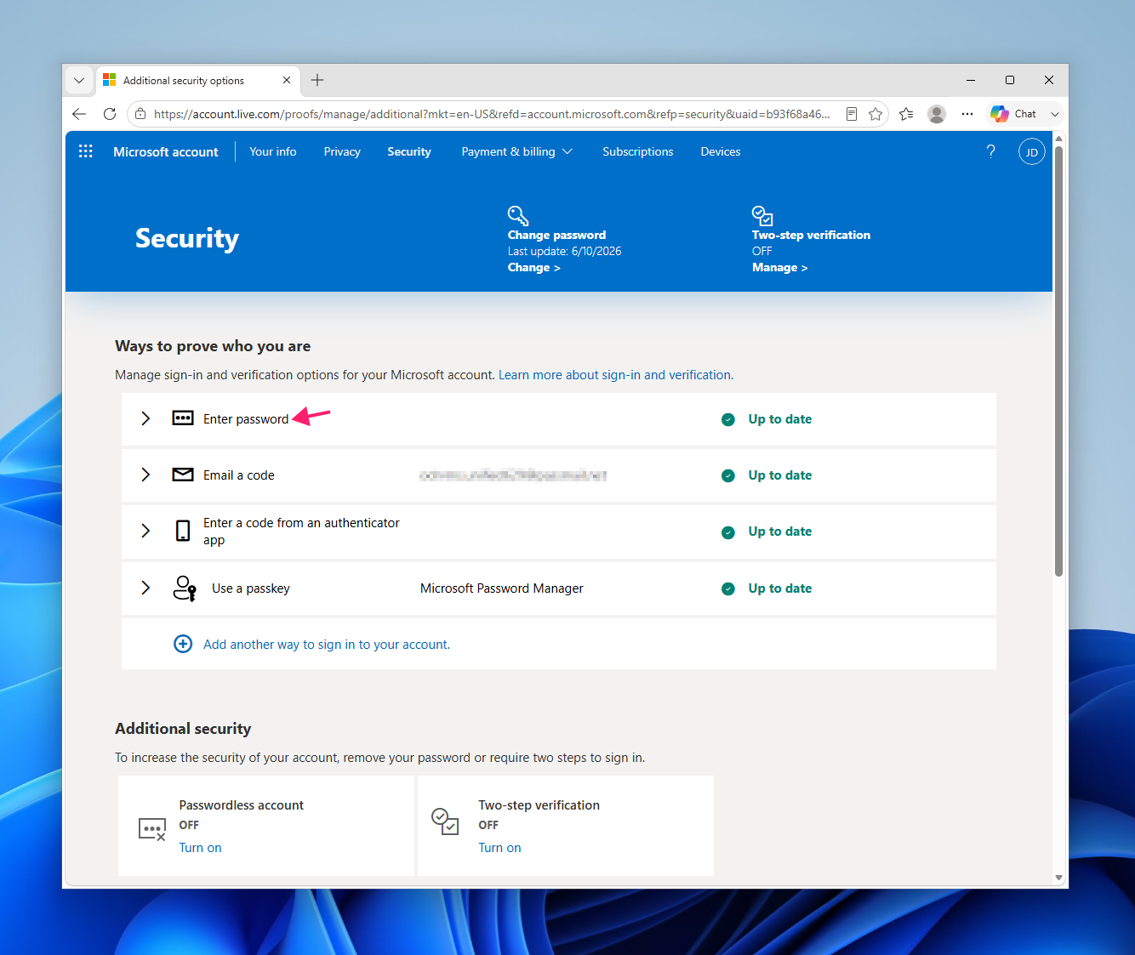
Task: Click Add another way to sign in link
Action: (327, 644)
